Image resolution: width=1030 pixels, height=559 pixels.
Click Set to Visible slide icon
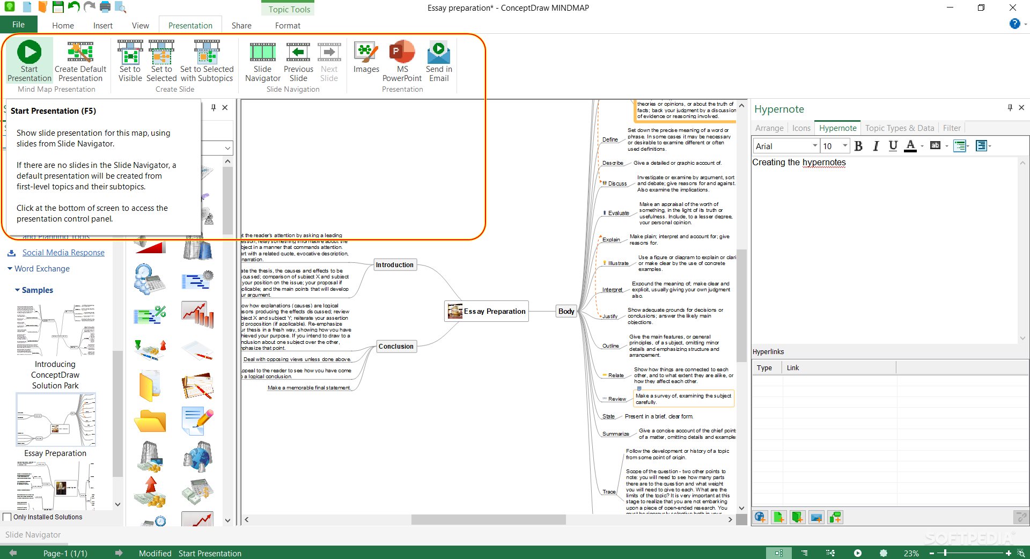point(130,52)
